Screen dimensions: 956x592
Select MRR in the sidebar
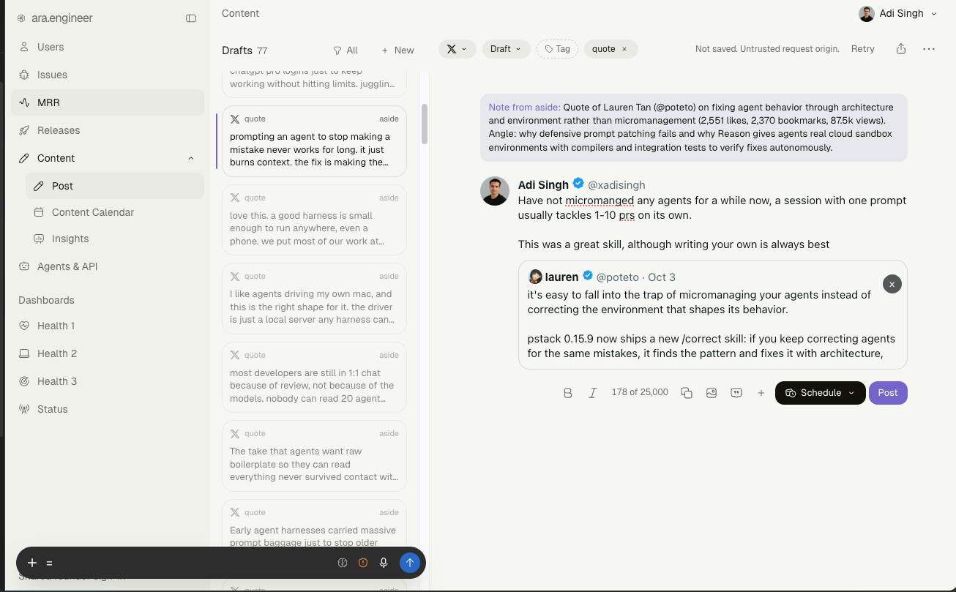(108, 102)
